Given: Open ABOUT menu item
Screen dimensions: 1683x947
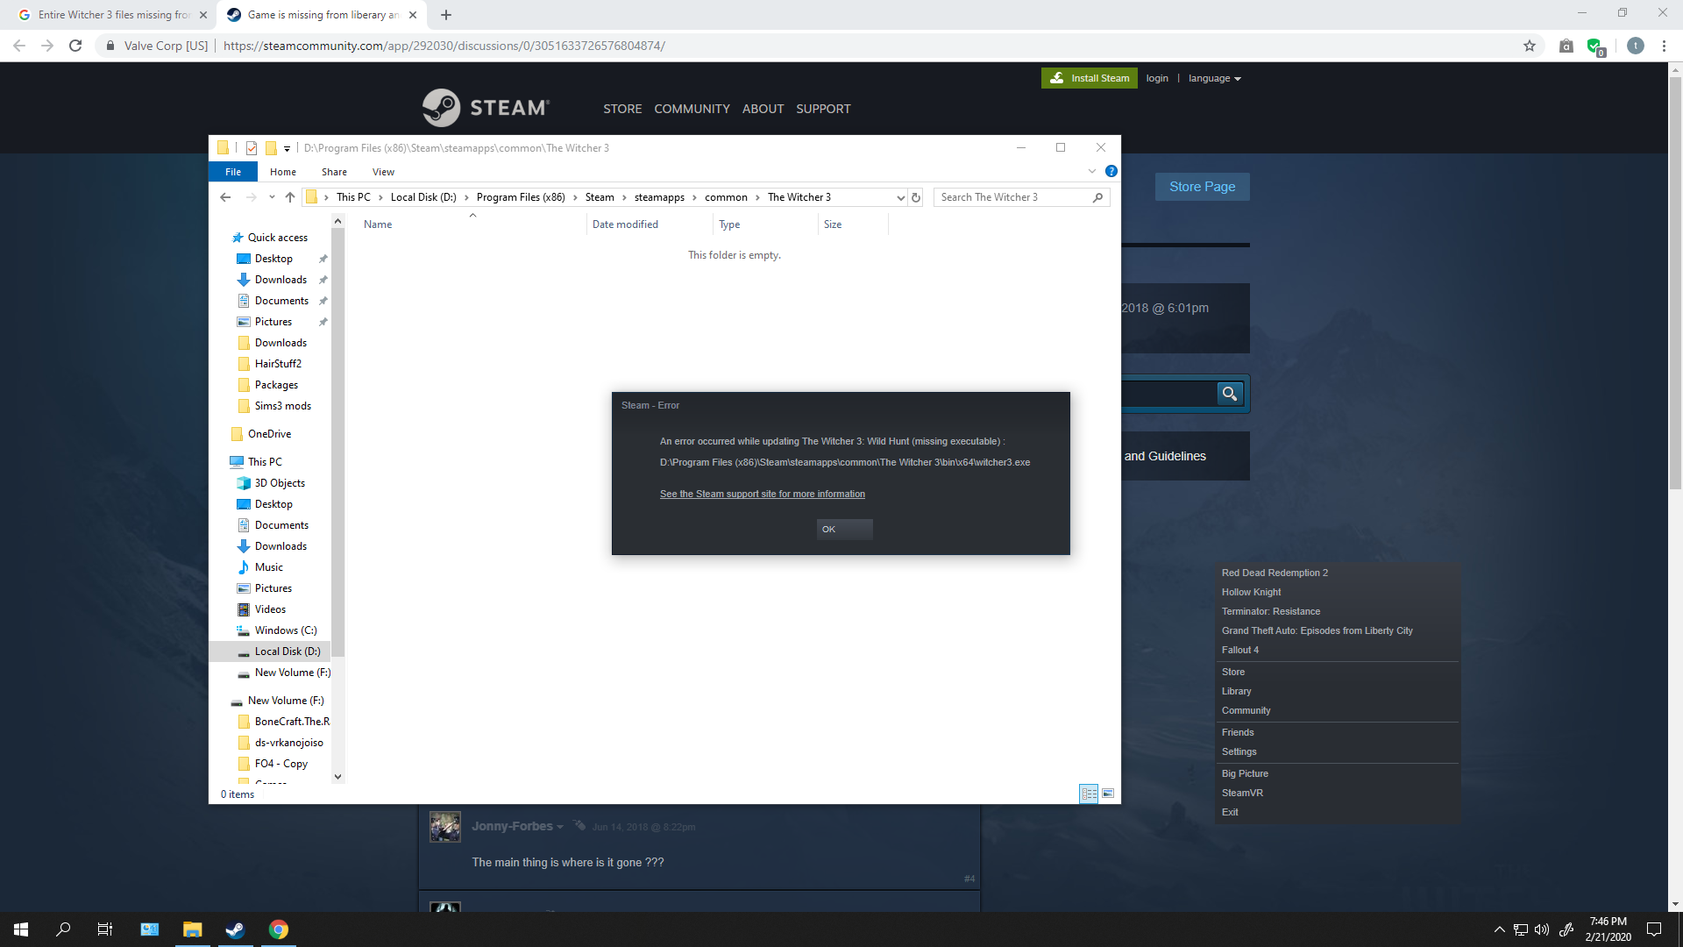Looking at the screenshot, I should (763, 109).
